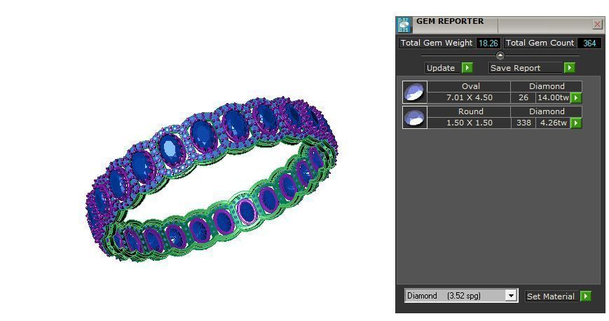Viewport: 609px width, 321px height.
Task: Click the Save Report label
Action: click(525, 68)
